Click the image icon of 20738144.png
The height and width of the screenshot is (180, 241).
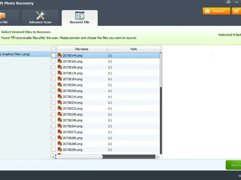tap(60, 55)
